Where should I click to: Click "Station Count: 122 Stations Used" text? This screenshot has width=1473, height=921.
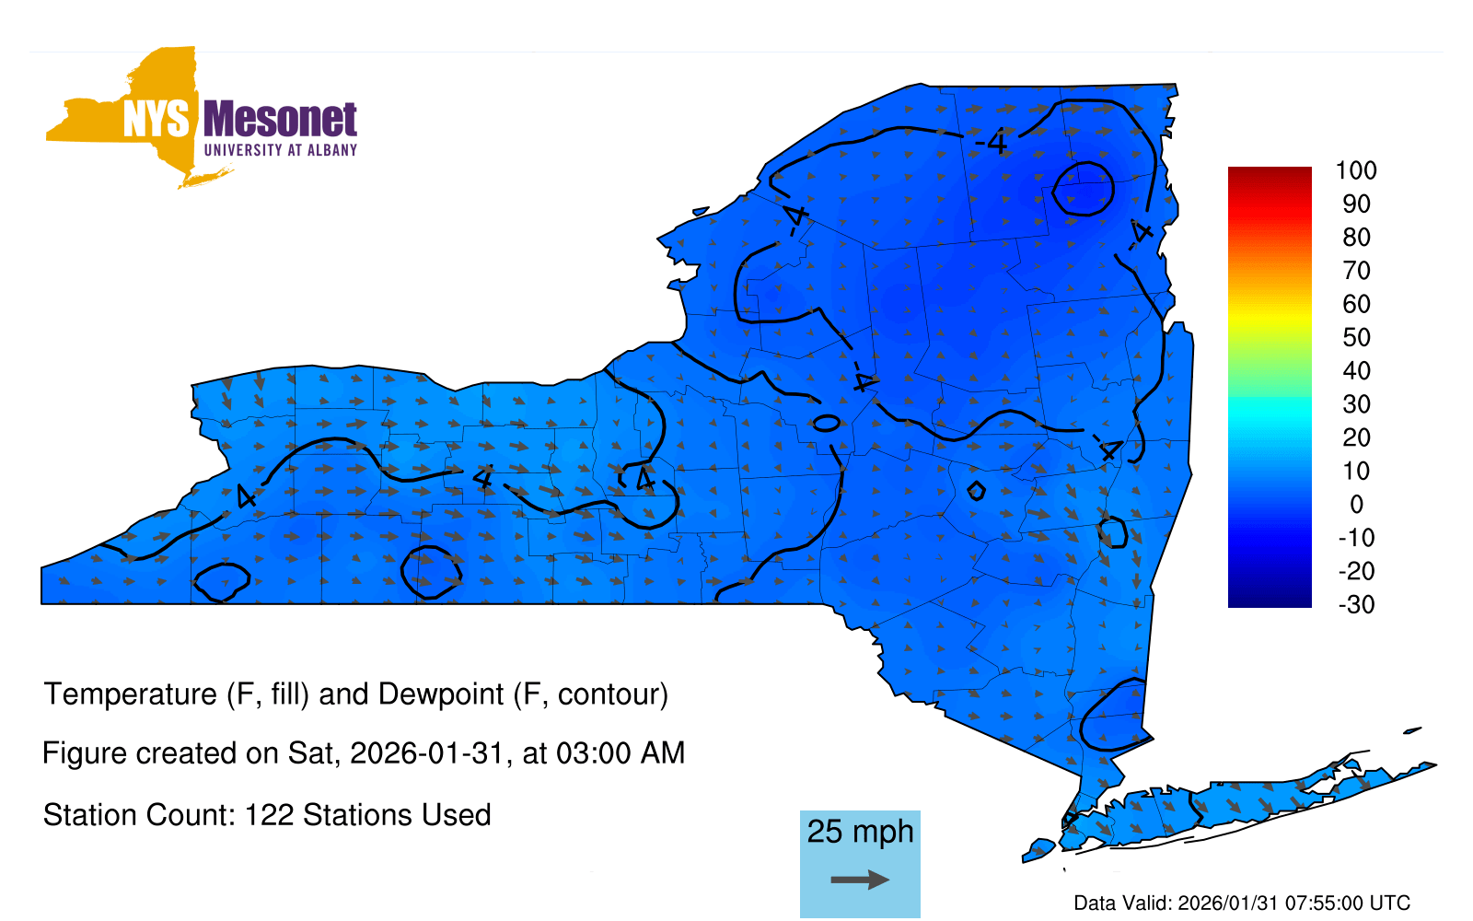[x=267, y=815]
